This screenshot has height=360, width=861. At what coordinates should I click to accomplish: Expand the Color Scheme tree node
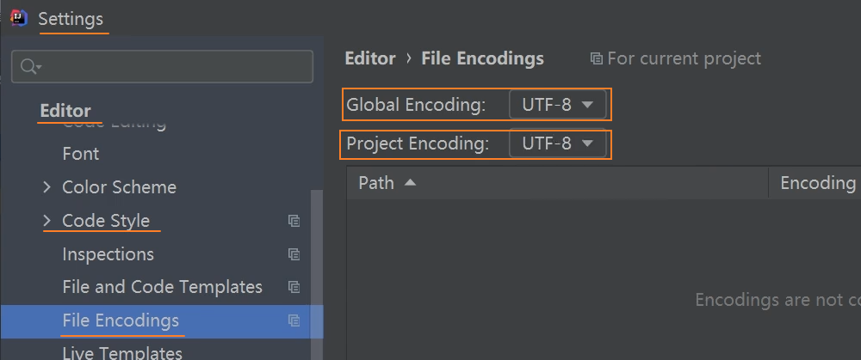(x=46, y=187)
